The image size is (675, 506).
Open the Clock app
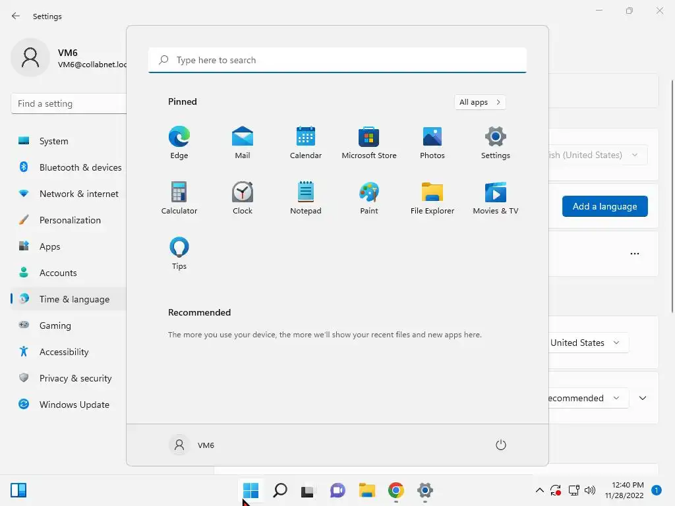[x=243, y=198]
